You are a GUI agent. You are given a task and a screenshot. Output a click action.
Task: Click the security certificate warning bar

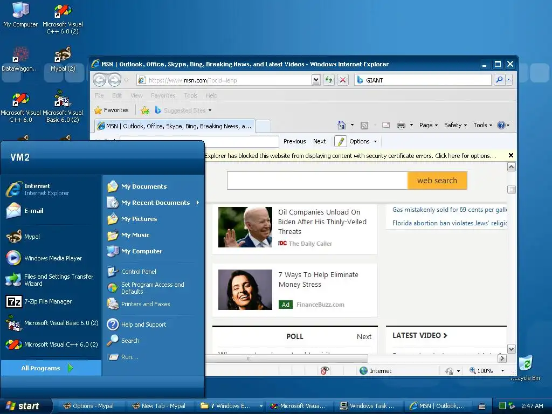click(350, 156)
